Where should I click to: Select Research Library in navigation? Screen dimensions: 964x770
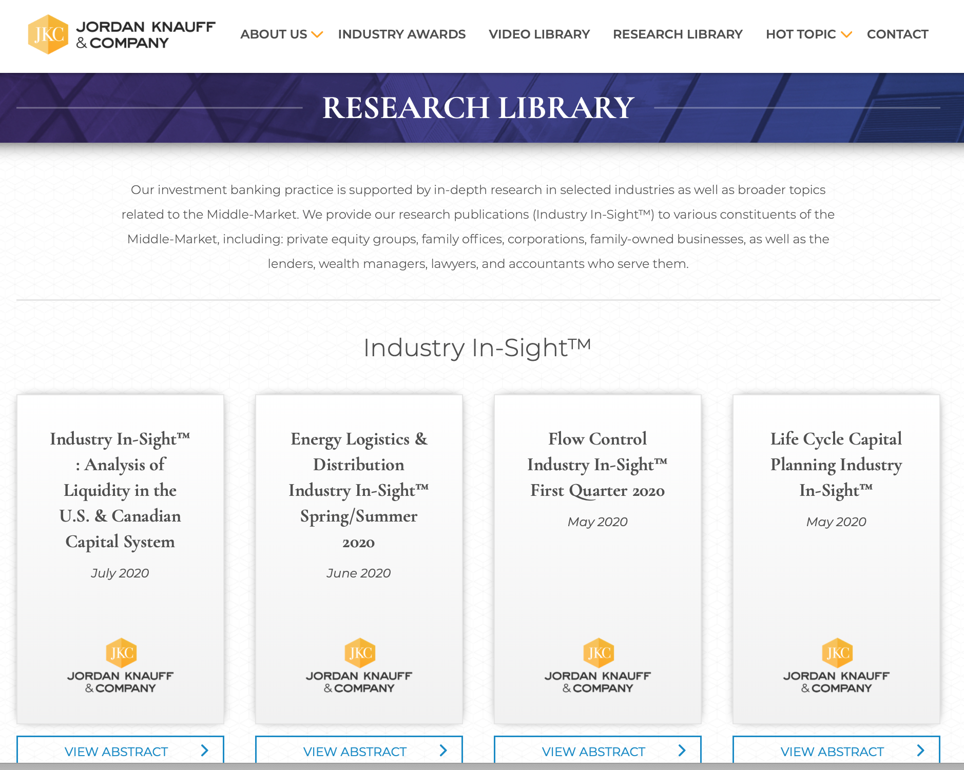678,34
